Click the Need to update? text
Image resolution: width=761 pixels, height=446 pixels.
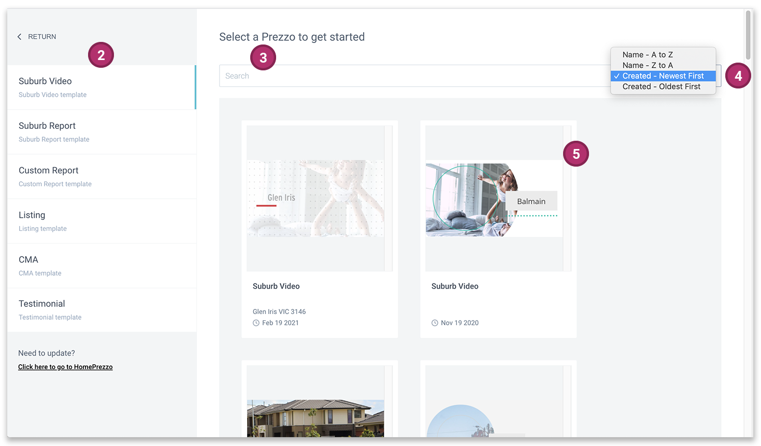coord(47,353)
